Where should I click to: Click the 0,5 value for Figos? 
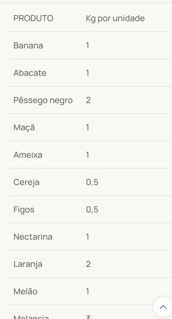92,210
